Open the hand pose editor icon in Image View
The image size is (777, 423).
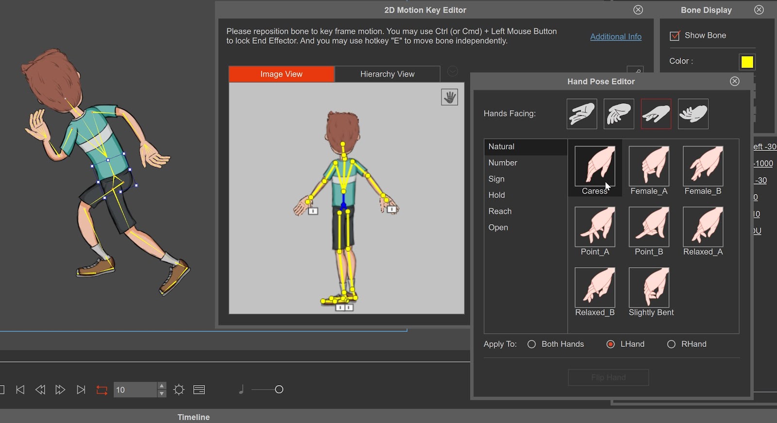click(449, 97)
